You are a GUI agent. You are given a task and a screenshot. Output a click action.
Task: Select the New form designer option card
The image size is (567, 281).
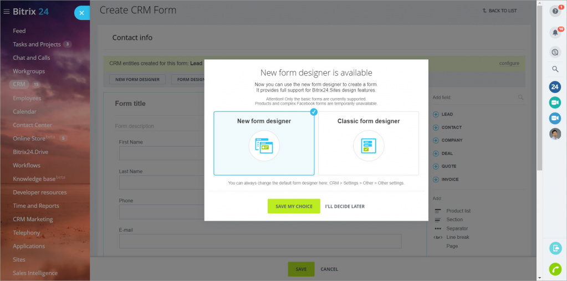click(x=264, y=143)
